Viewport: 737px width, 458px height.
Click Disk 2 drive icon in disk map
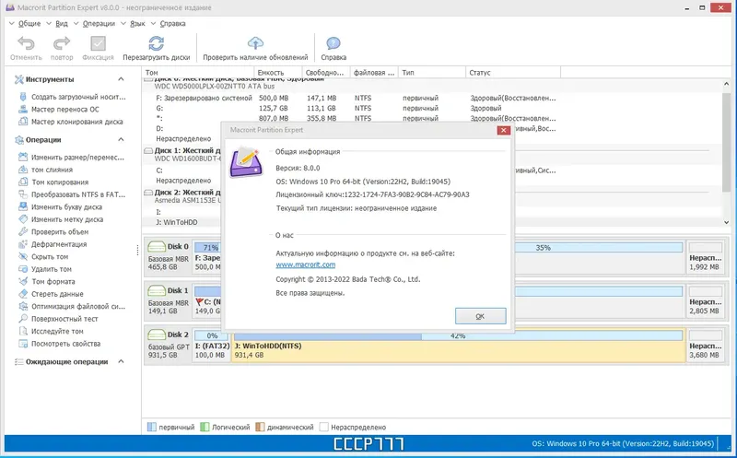pos(157,335)
